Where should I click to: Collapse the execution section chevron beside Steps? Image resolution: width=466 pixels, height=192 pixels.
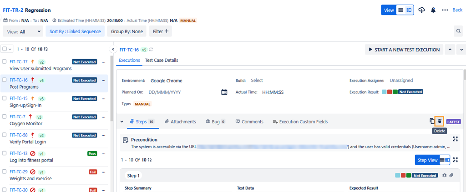pyautogui.click(x=122, y=121)
